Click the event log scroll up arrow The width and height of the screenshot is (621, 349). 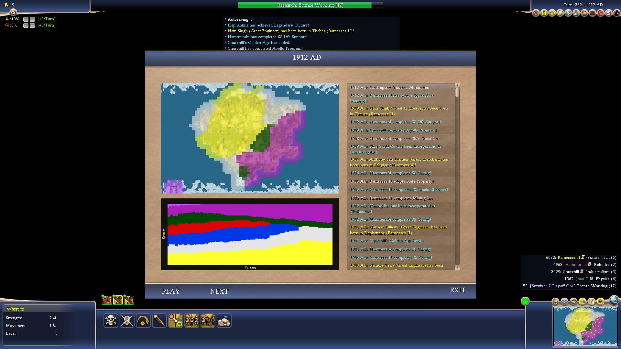[457, 85]
